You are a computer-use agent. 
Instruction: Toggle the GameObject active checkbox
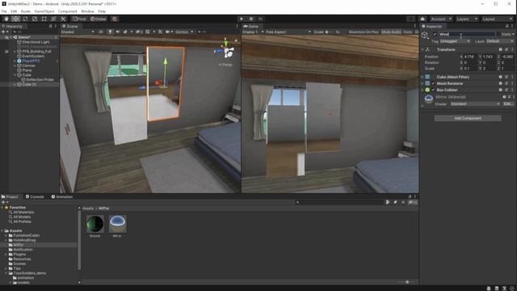coord(435,34)
